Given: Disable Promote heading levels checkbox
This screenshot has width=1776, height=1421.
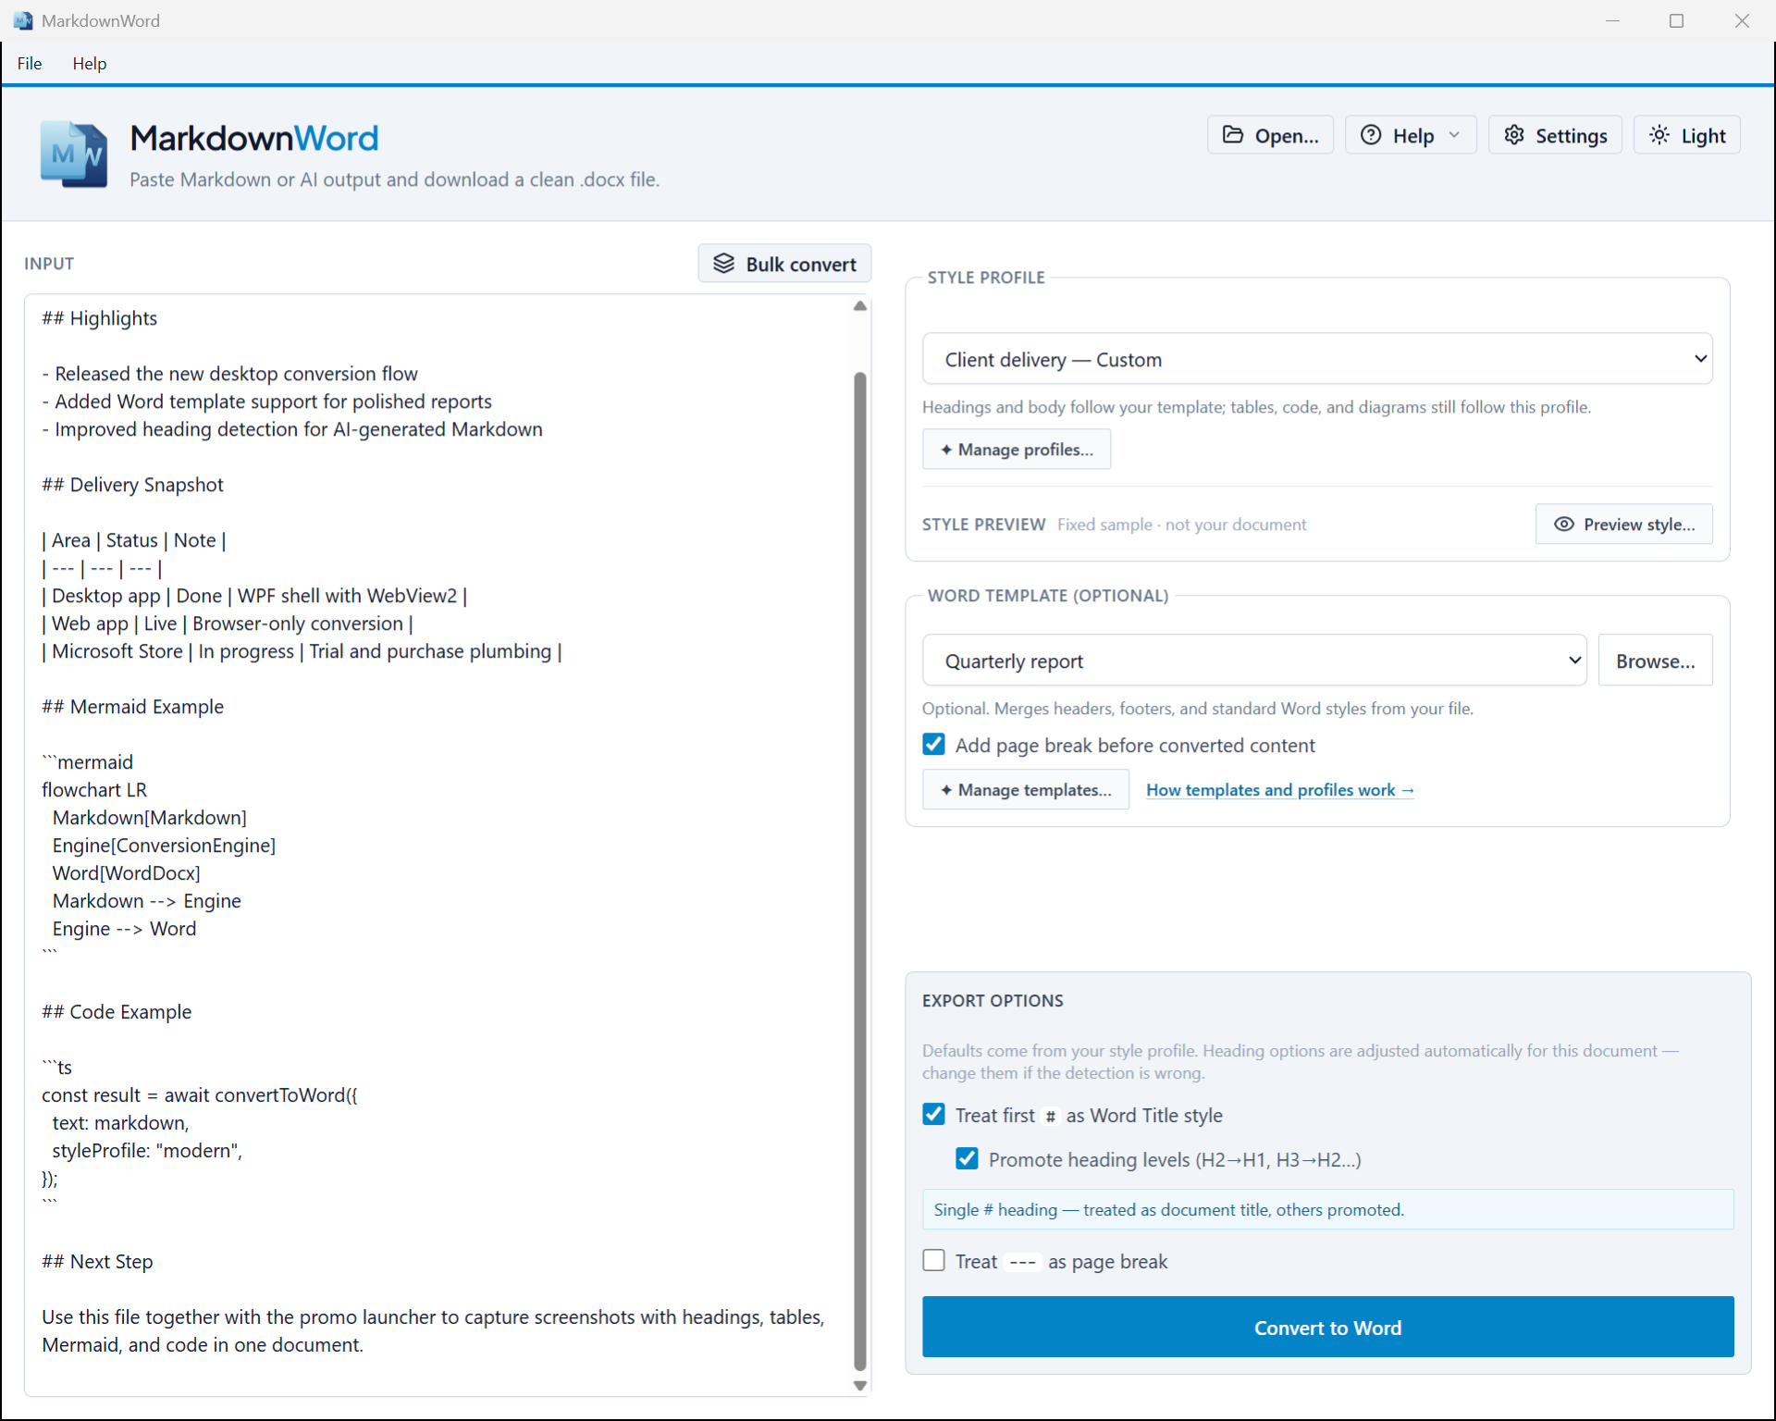Looking at the screenshot, I should tap(968, 1159).
